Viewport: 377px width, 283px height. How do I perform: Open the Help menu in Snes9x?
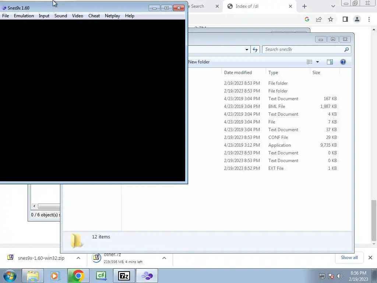click(x=130, y=16)
